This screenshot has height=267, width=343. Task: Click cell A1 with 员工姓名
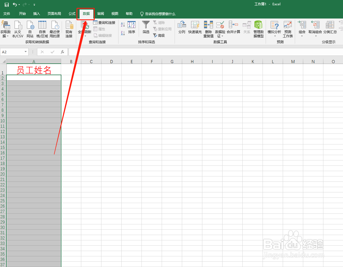point(34,69)
